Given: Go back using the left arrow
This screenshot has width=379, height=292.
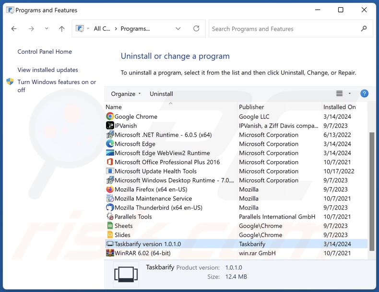Looking at the screenshot, I should tap(14, 29).
